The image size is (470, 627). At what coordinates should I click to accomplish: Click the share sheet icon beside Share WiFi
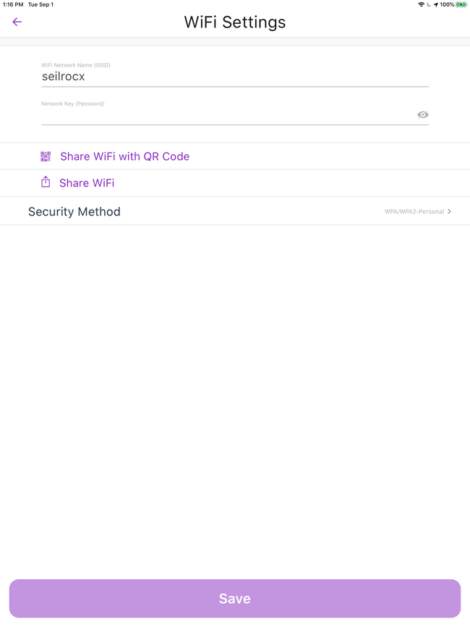(46, 182)
